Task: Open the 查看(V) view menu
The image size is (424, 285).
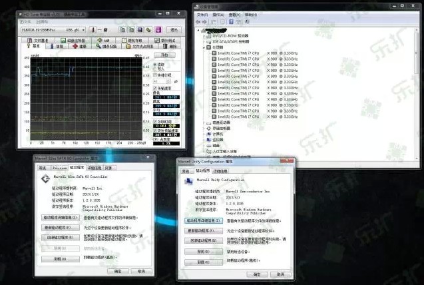Action: 234,15
